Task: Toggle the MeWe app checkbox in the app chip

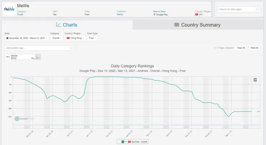Action: click(37, 57)
